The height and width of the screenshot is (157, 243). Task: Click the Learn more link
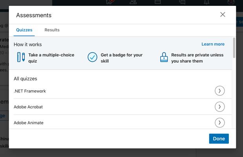[x=213, y=44]
